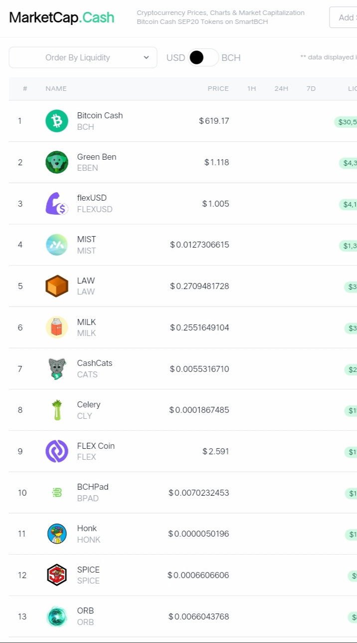Click the flexUSD purple arm icon
357x643 pixels.
click(x=57, y=204)
